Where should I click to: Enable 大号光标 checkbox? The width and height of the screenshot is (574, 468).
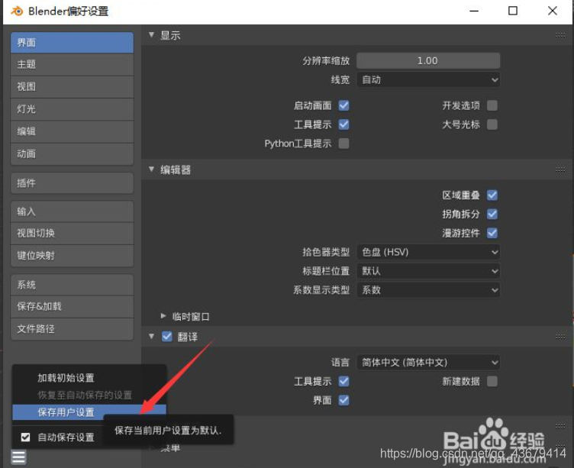tap(492, 124)
